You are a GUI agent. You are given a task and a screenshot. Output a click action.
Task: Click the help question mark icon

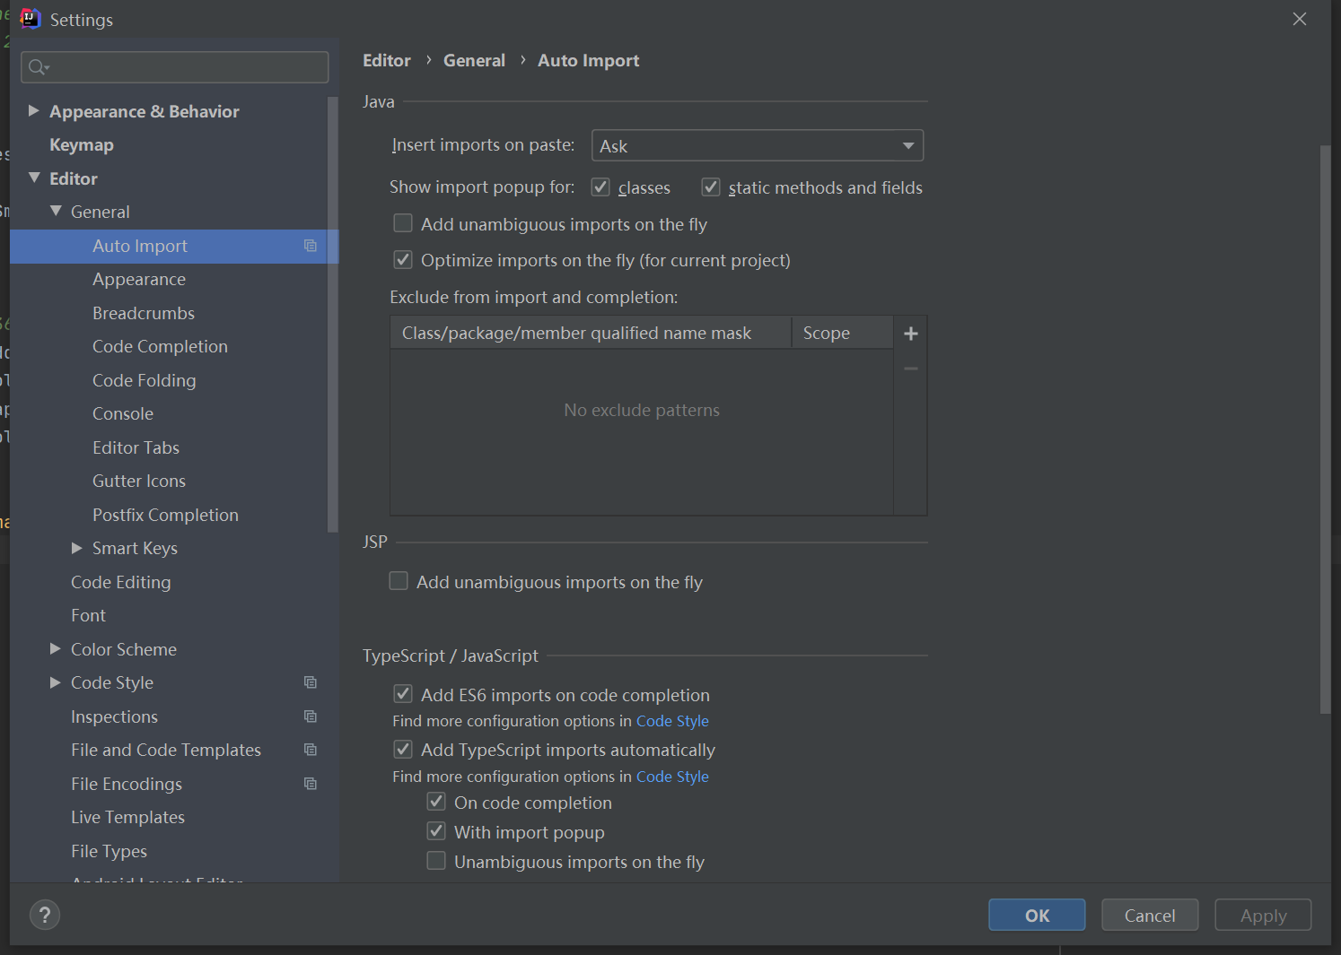[45, 915]
